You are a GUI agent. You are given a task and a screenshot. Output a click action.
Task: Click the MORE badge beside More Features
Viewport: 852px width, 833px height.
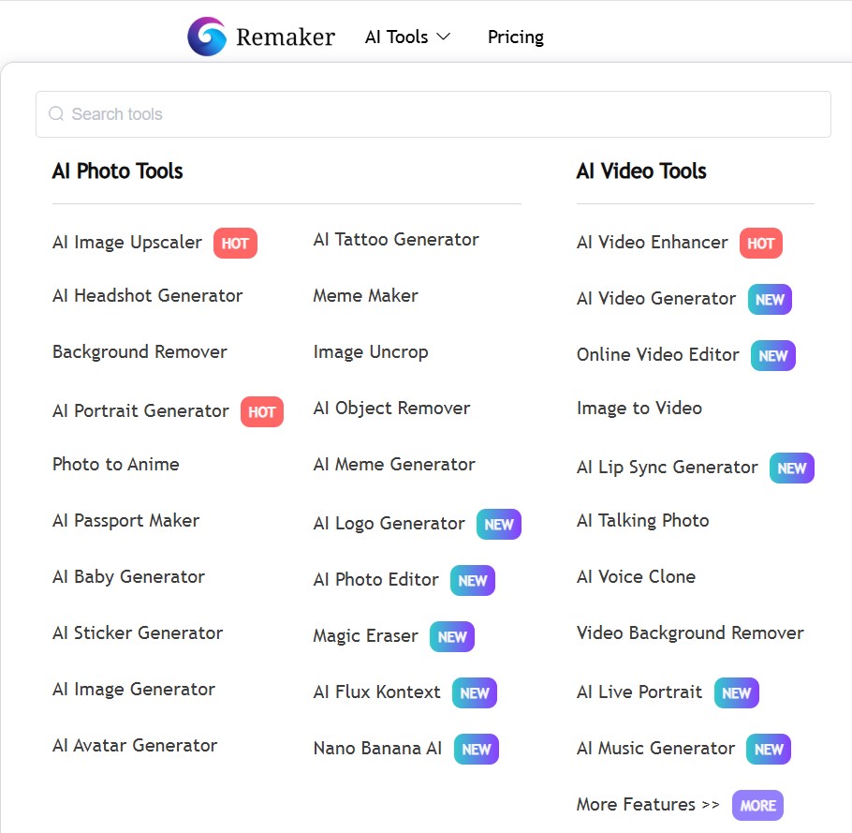click(757, 806)
